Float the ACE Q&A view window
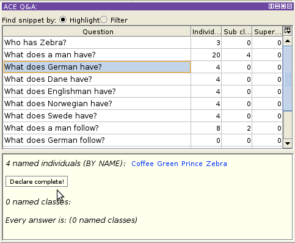Viewport: 295px width, 243px height. pos(283,6)
